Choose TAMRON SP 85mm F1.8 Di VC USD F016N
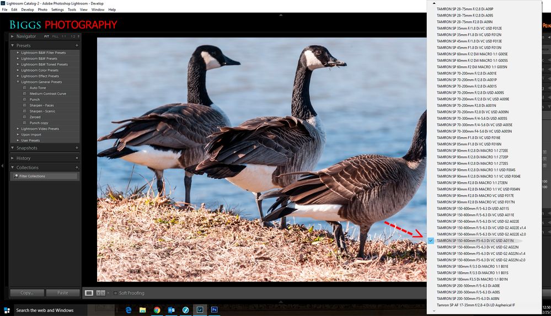551x316 pixels. [x=469, y=144]
